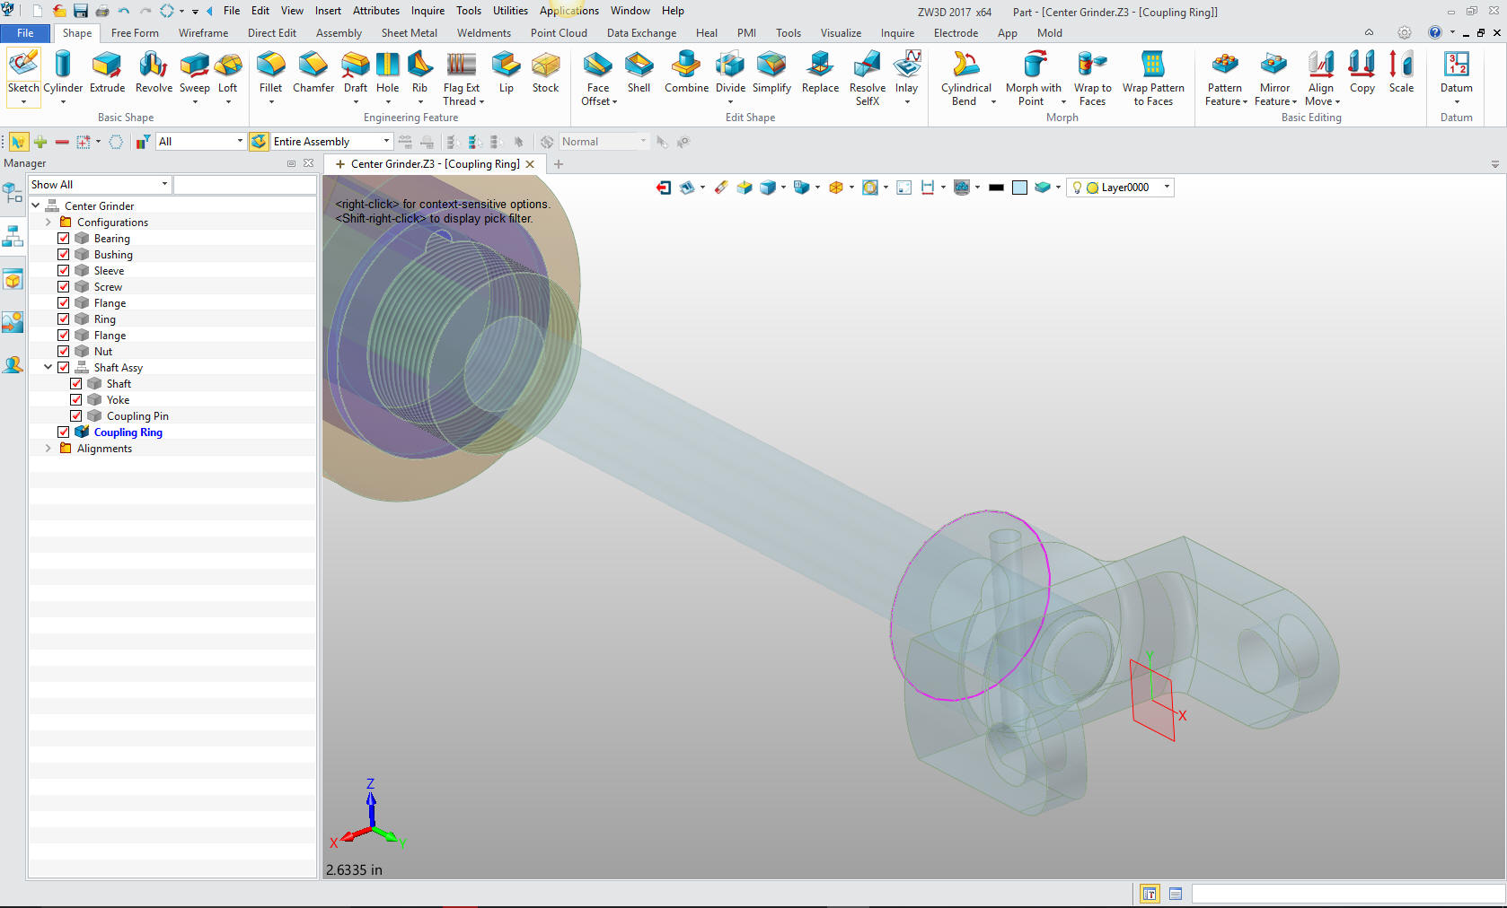Toggle the Sleeve checkbox
Viewport: 1507px width, 908px height.
point(64,271)
